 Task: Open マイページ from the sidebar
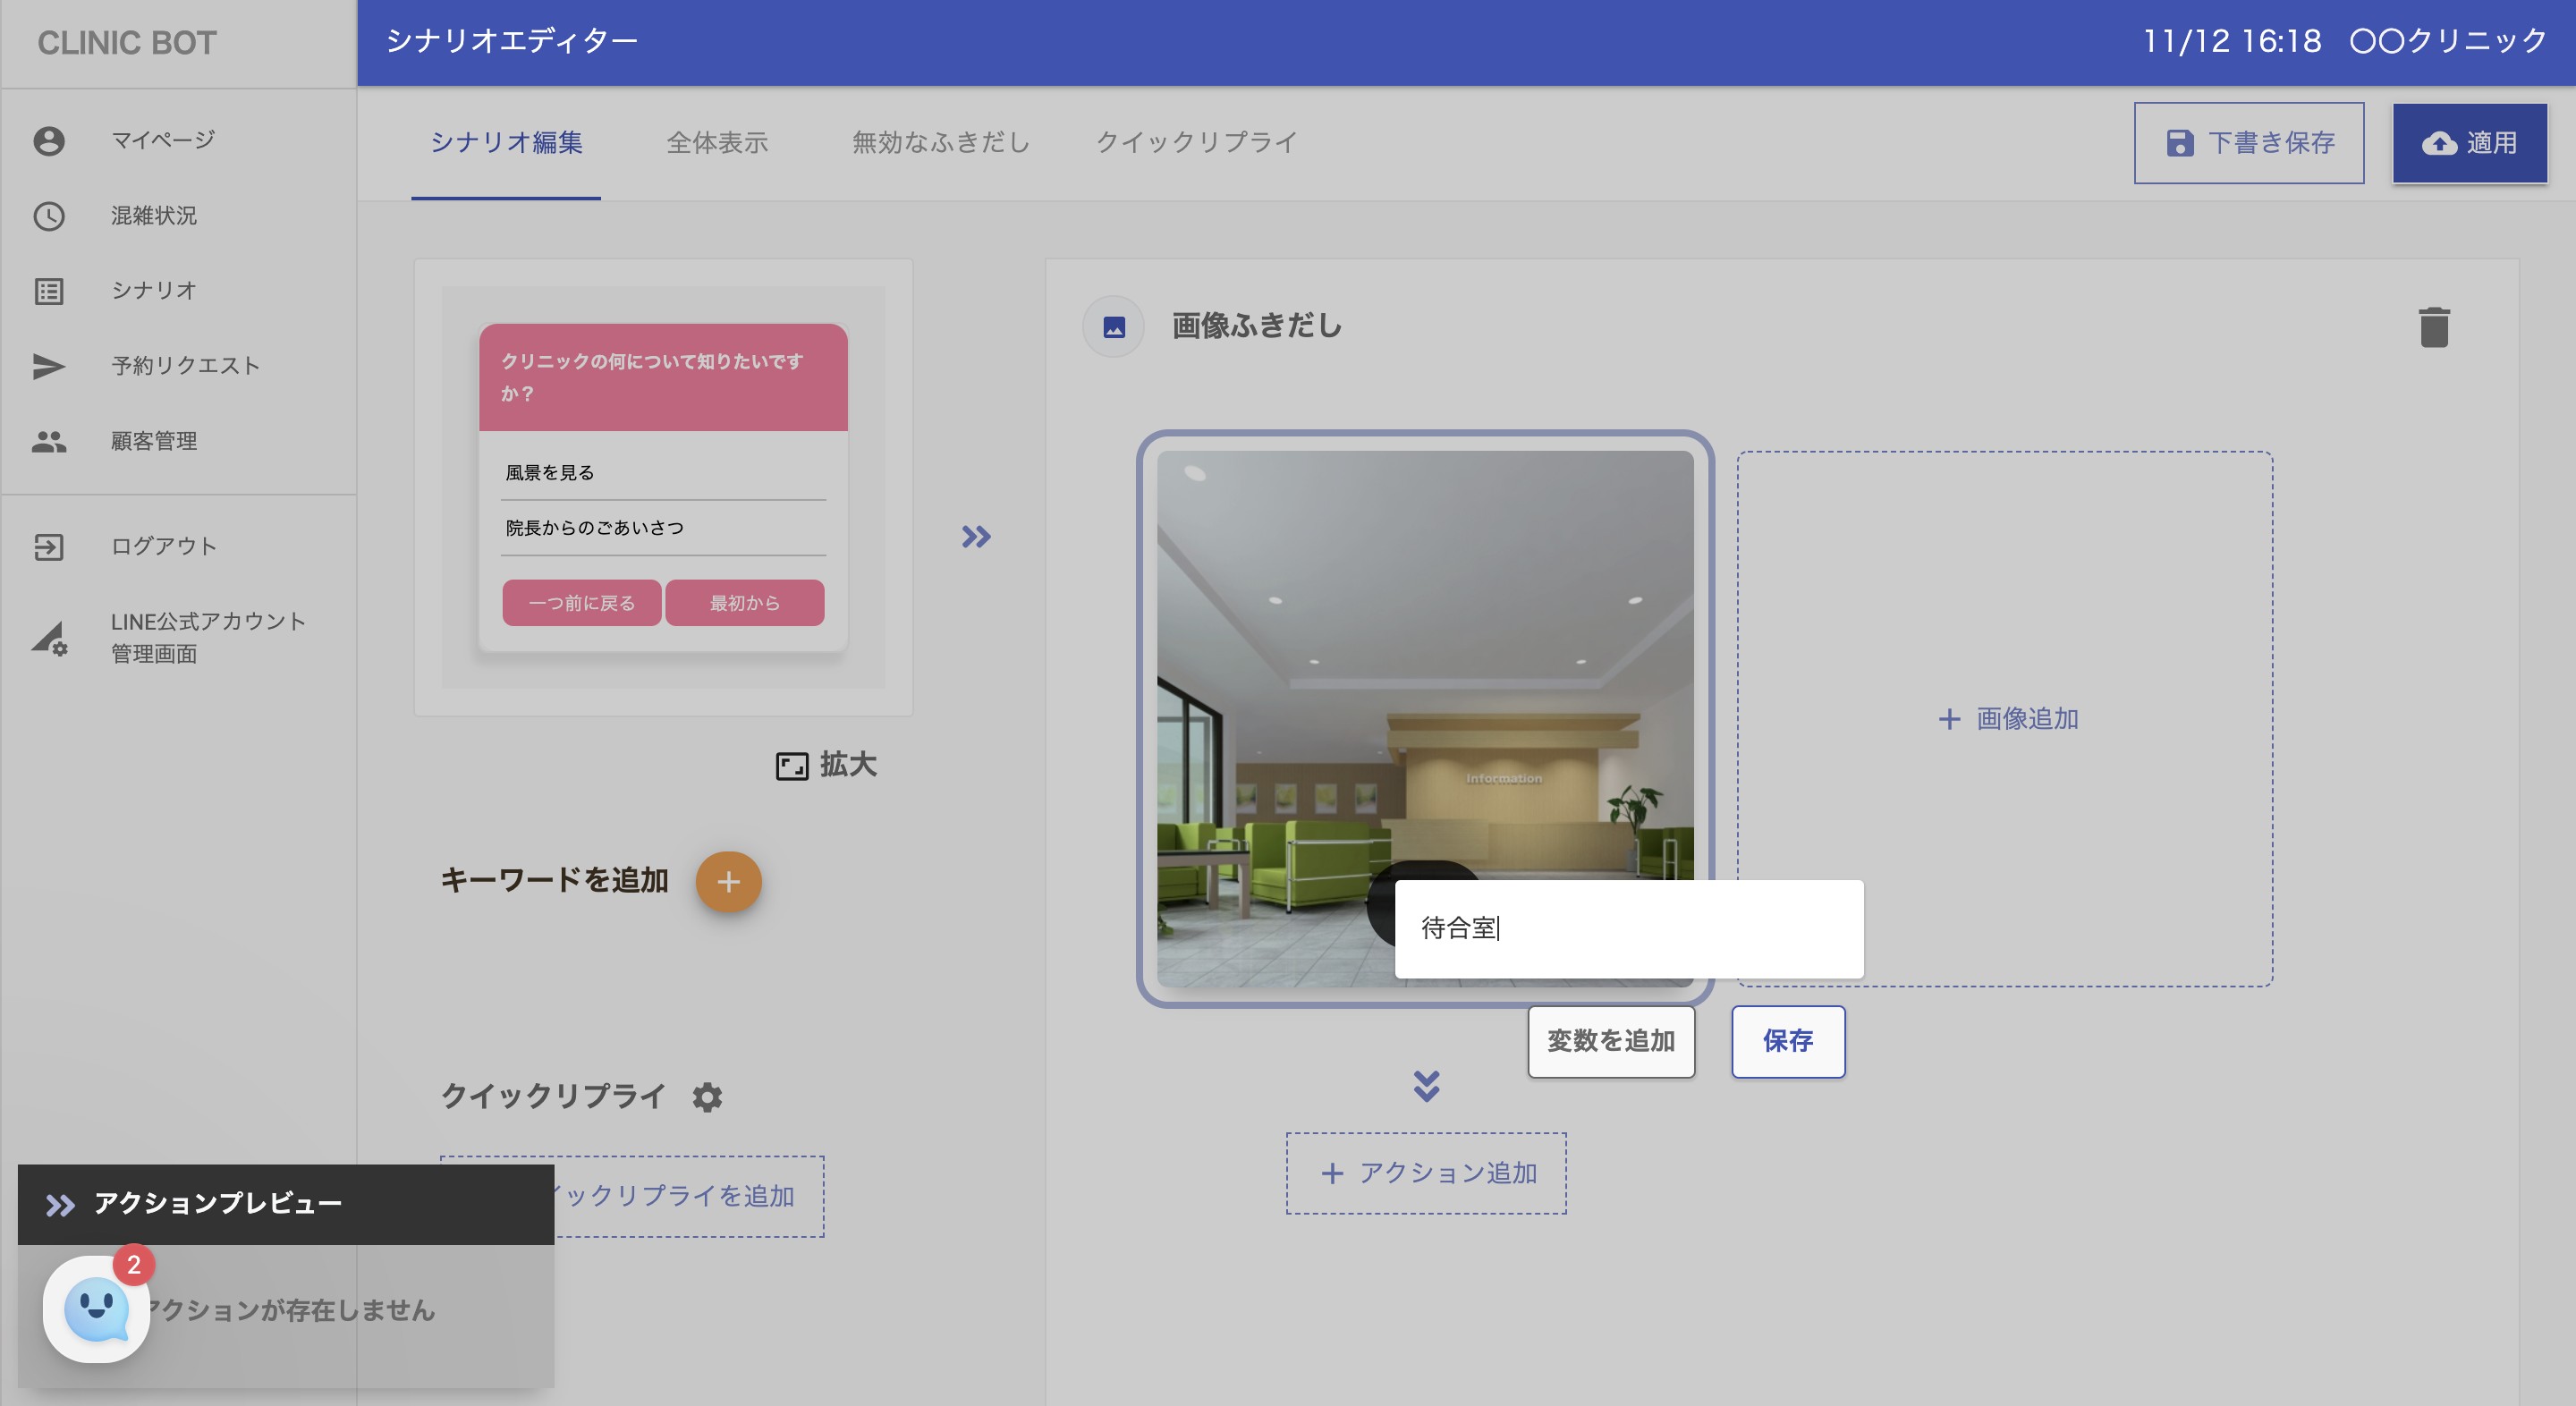pos(162,140)
